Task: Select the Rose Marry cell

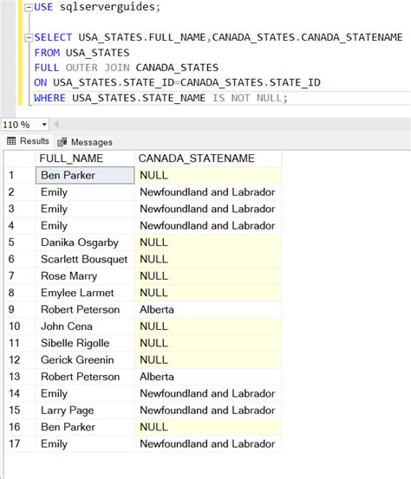Action: pos(85,276)
